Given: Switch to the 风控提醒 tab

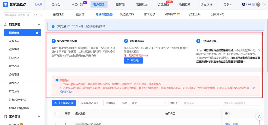Looking at the screenshot, I should (172, 14).
